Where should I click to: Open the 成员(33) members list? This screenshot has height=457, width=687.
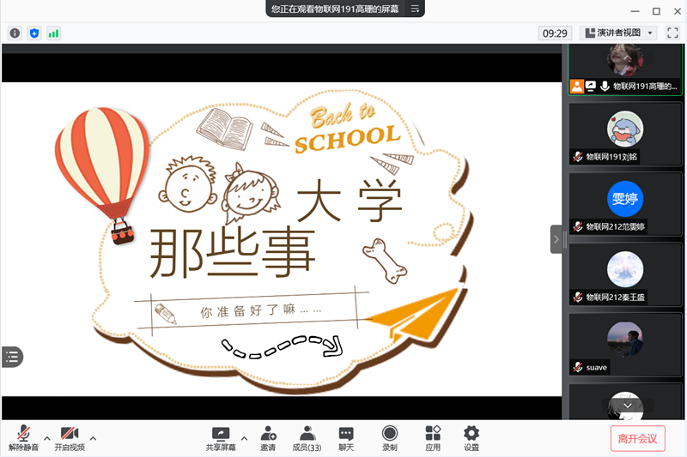tap(307, 438)
